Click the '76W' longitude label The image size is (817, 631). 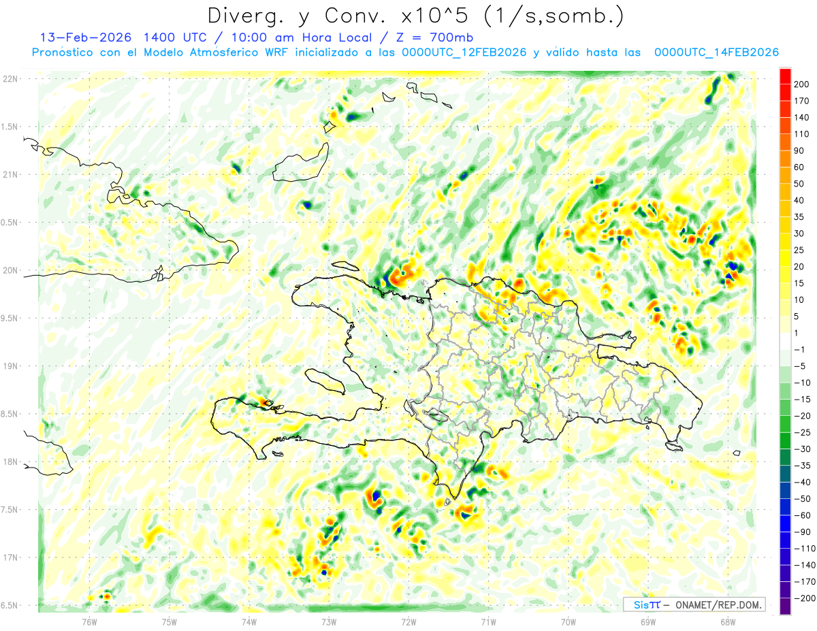click(89, 621)
